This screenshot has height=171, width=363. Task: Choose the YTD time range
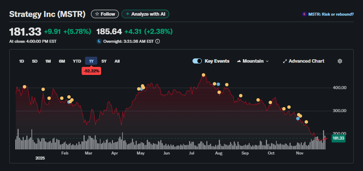(77, 61)
